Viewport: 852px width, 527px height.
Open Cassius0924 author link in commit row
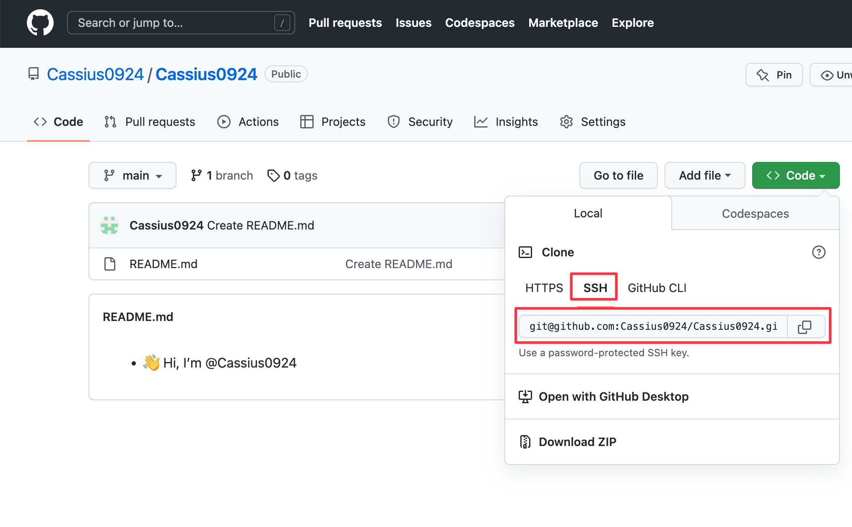166,225
